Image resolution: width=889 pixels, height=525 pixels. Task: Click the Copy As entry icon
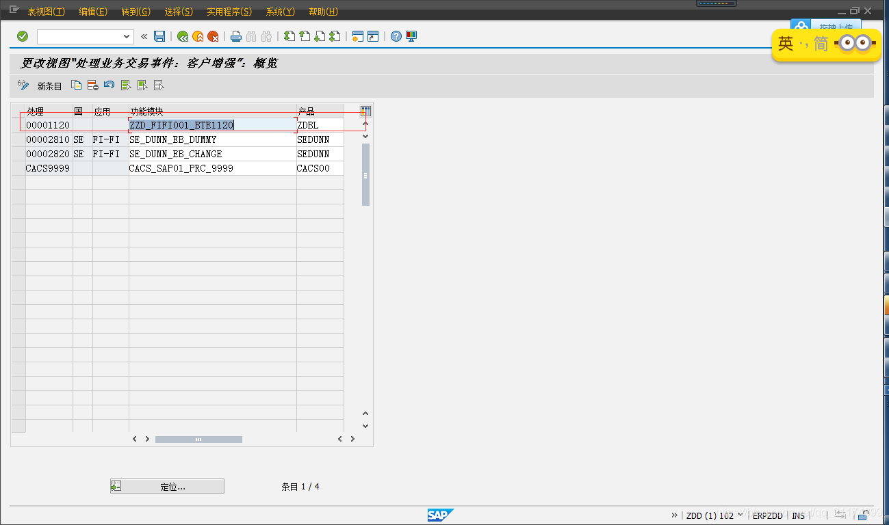(77, 85)
